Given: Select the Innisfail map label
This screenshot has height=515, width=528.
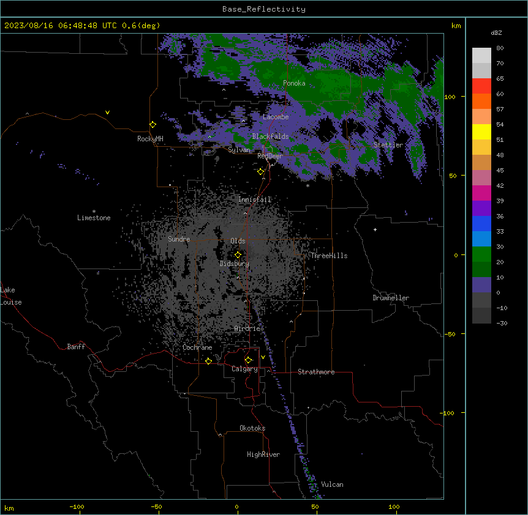Looking at the screenshot, I should (x=255, y=199).
